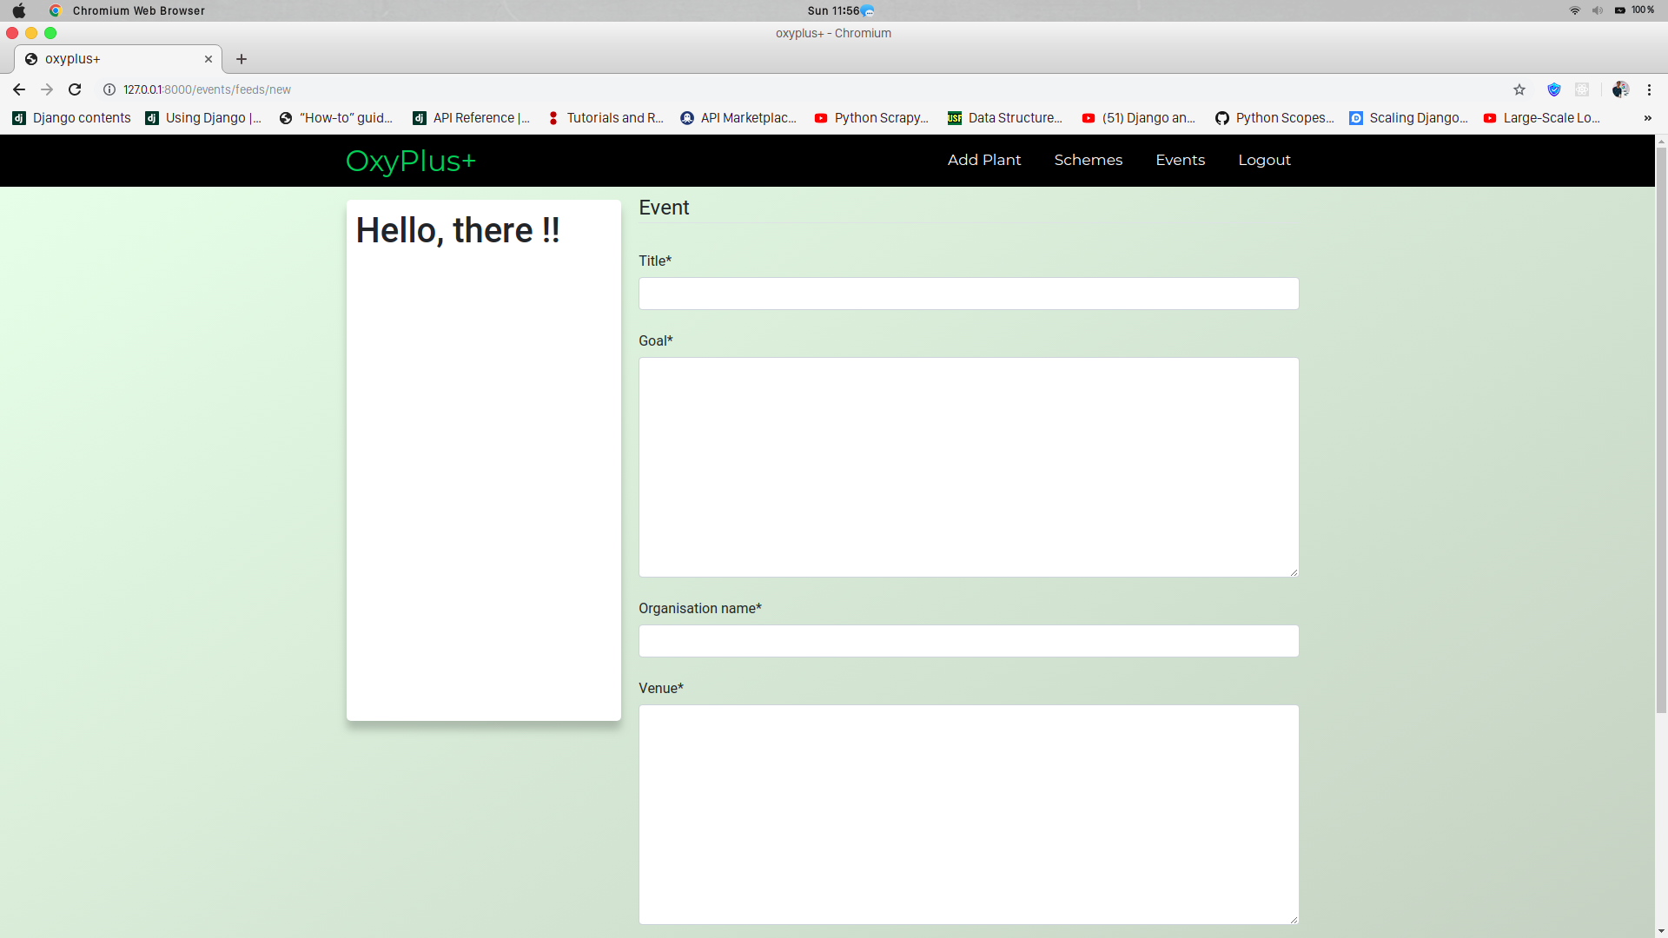Open the Schemes nav item
Image resolution: width=1668 pixels, height=938 pixels.
click(1088, 160)
